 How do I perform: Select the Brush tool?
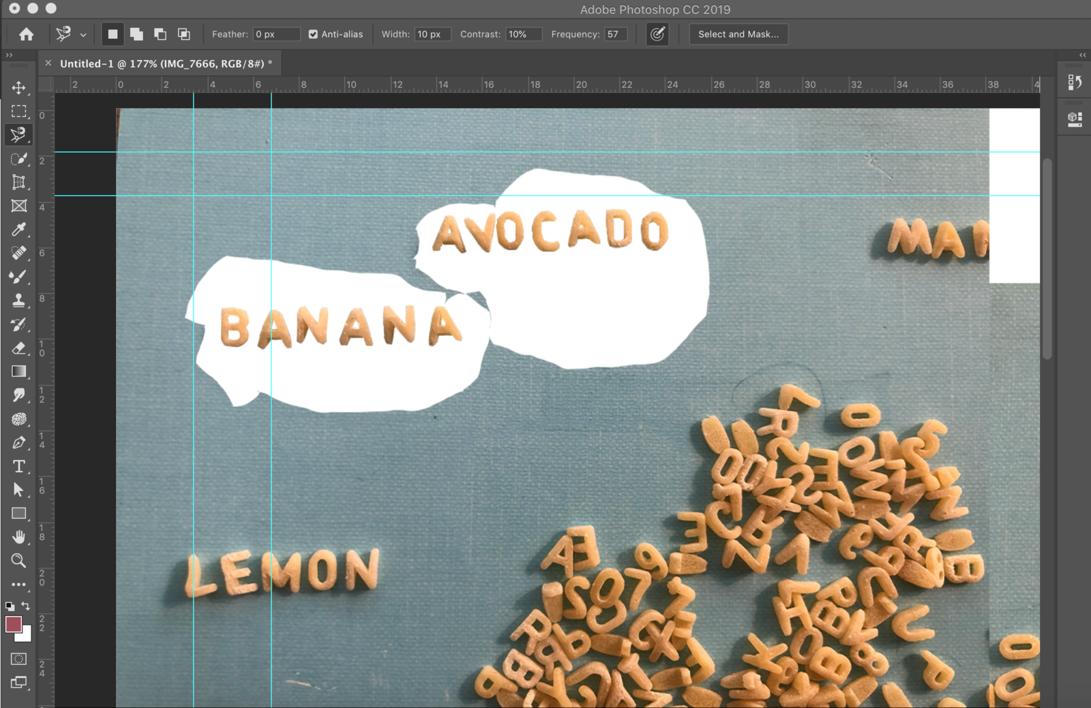click(19, 277)
